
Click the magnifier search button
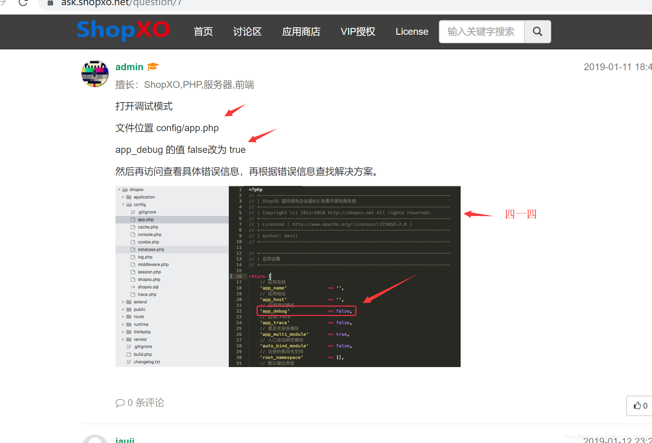[538, 32]
